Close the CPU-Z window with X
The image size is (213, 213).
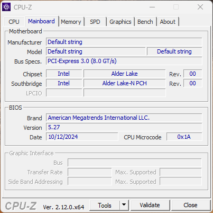point(200,7)
